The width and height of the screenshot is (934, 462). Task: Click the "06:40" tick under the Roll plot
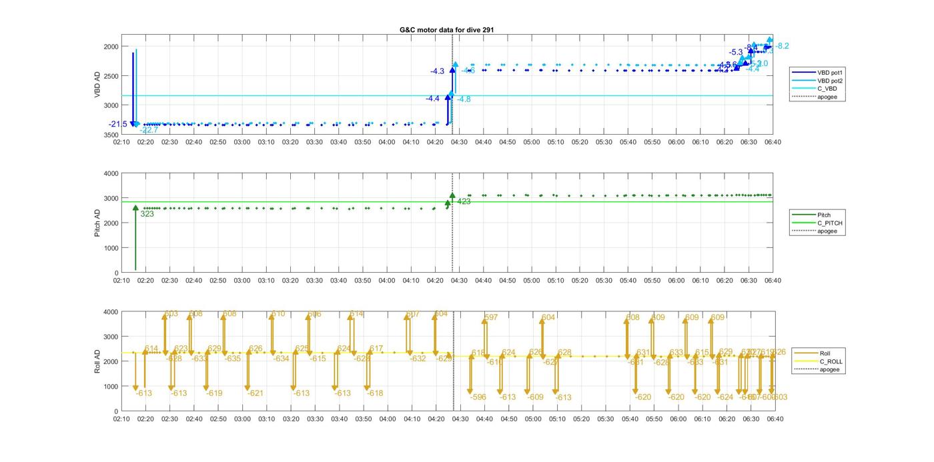click(775, 419)
